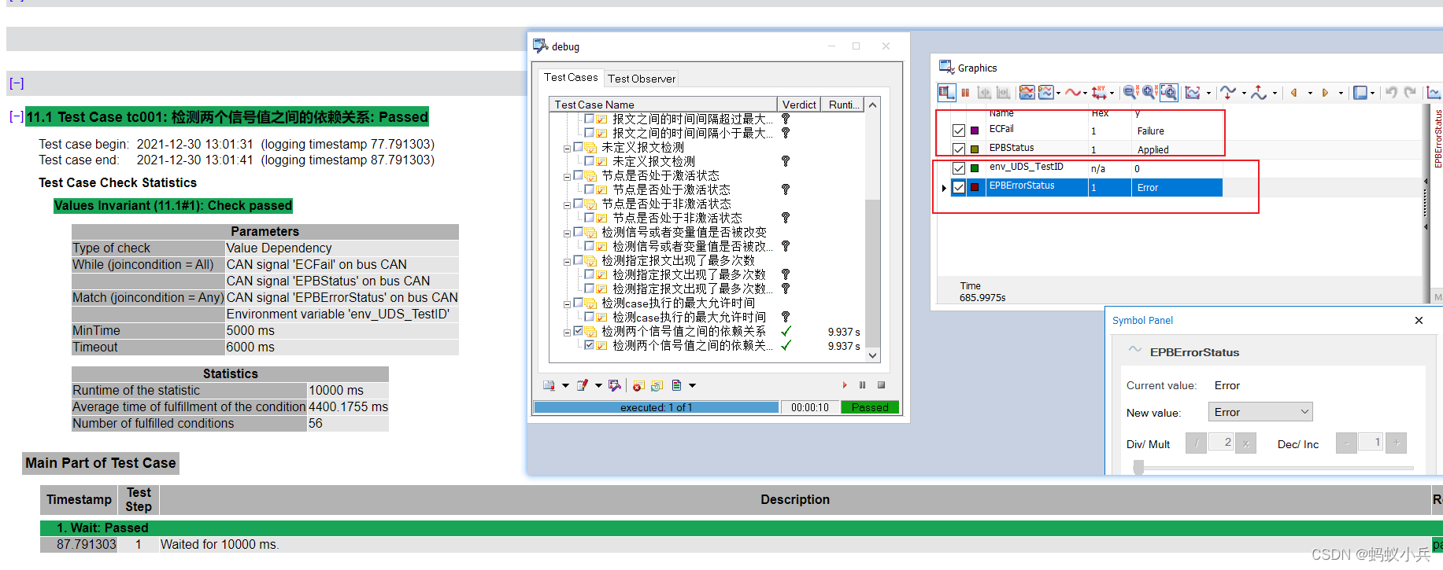Switch to the Test Cases tab
The height and width of the screenshot is (570, 1443).
[571, 77]
